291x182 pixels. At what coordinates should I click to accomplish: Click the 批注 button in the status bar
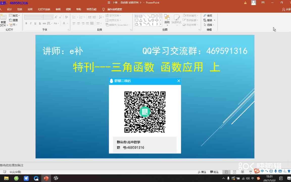point(215,172)
